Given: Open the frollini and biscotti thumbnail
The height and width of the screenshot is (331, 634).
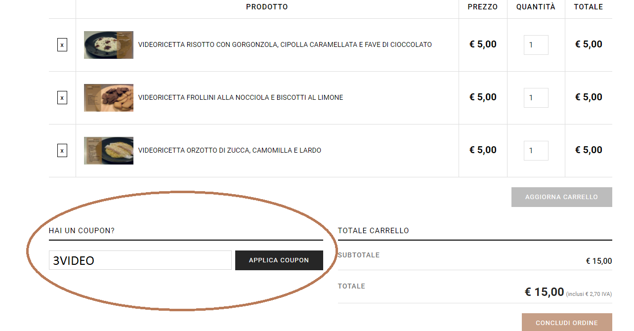Looking at the screenshot, I should [109, 98].
